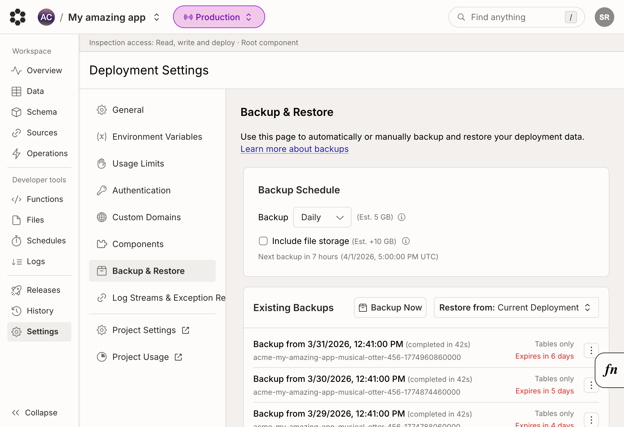Open the AC team avatar

[46, 17]
